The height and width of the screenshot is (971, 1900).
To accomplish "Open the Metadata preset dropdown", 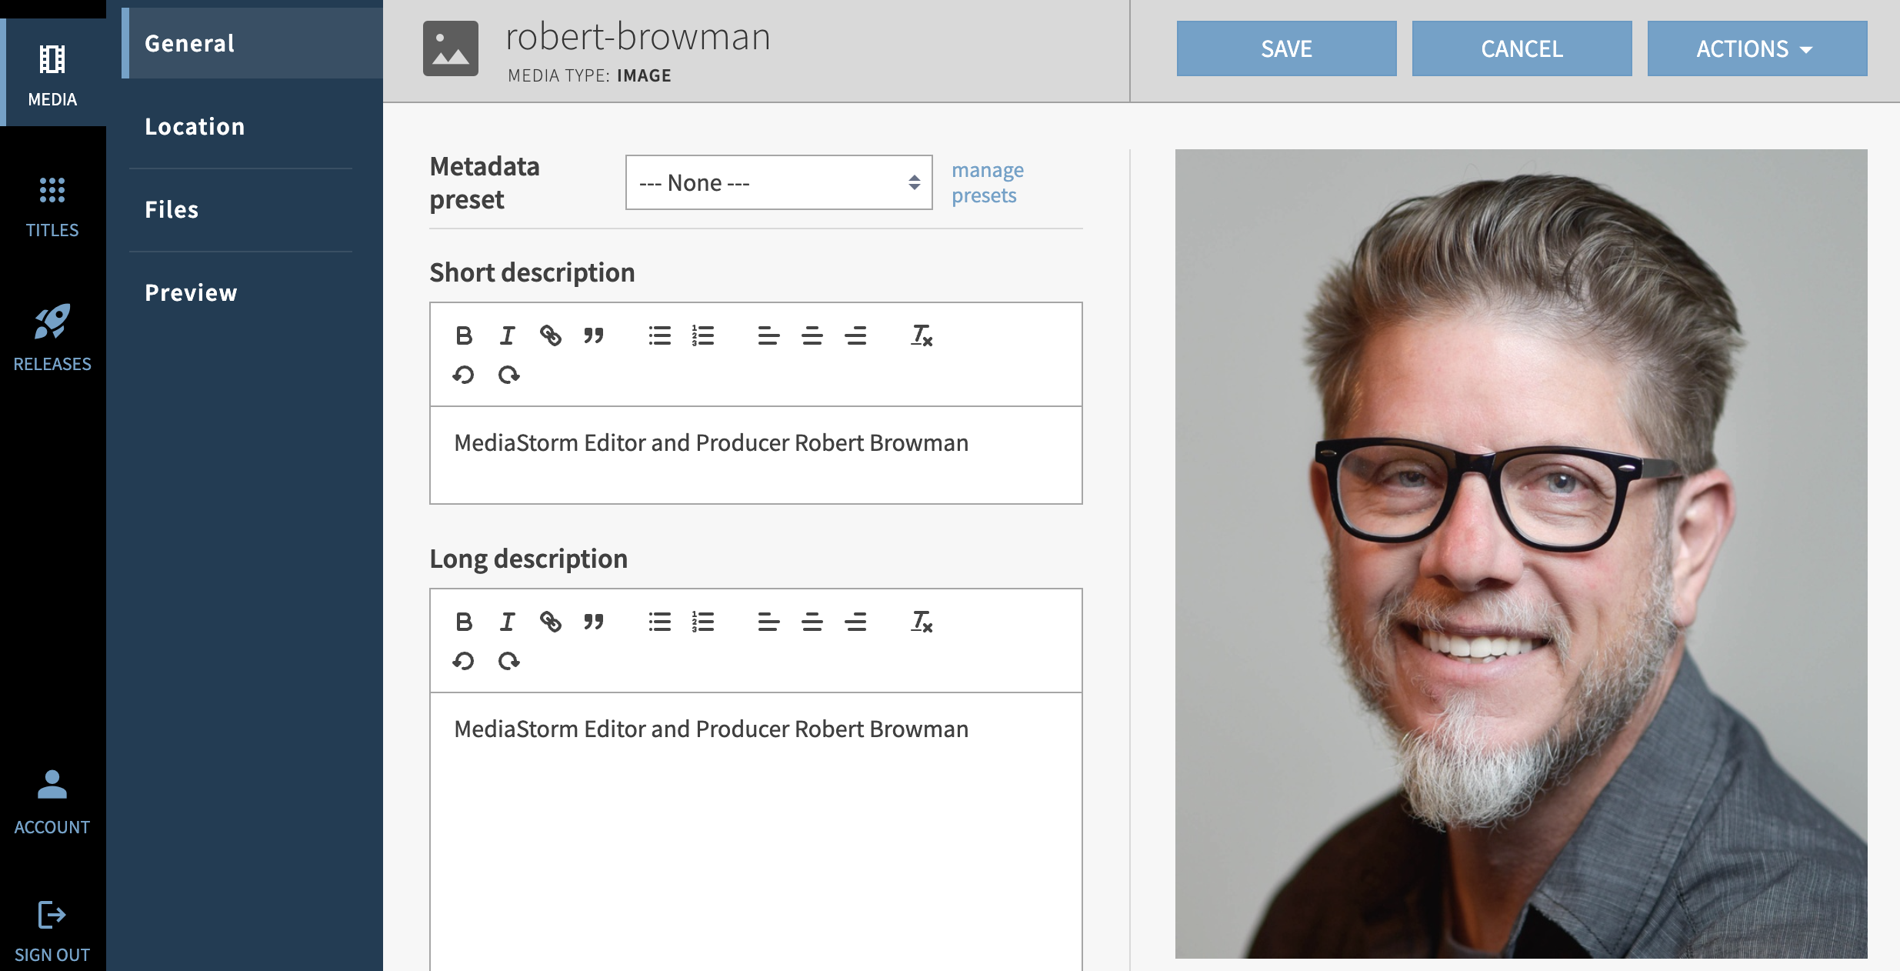I will (778, 183).
